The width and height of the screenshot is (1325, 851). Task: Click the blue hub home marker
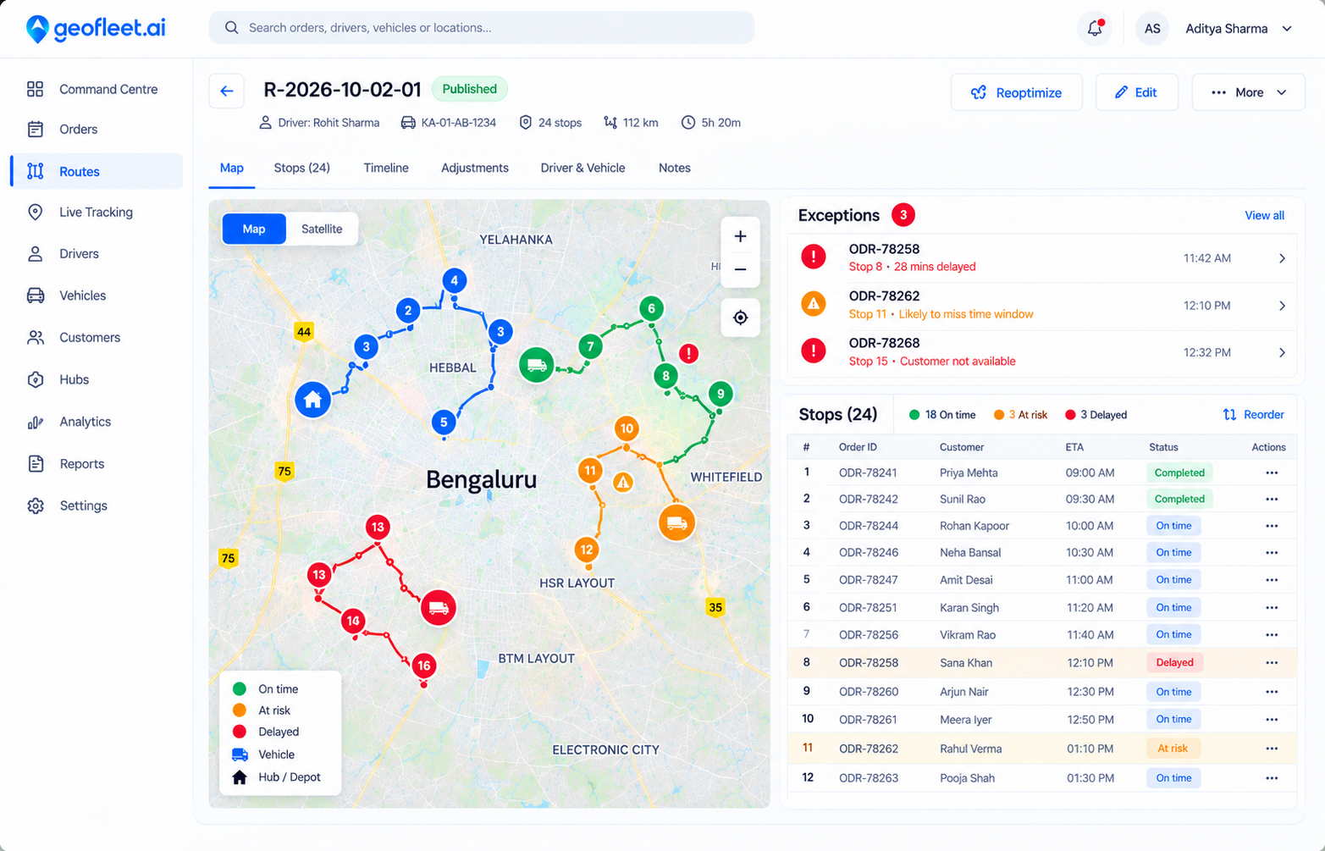tap(312, 400)
